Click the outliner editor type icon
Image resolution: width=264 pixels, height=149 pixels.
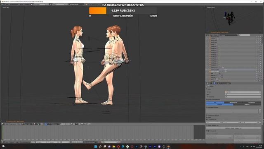(x=207, y=35)
